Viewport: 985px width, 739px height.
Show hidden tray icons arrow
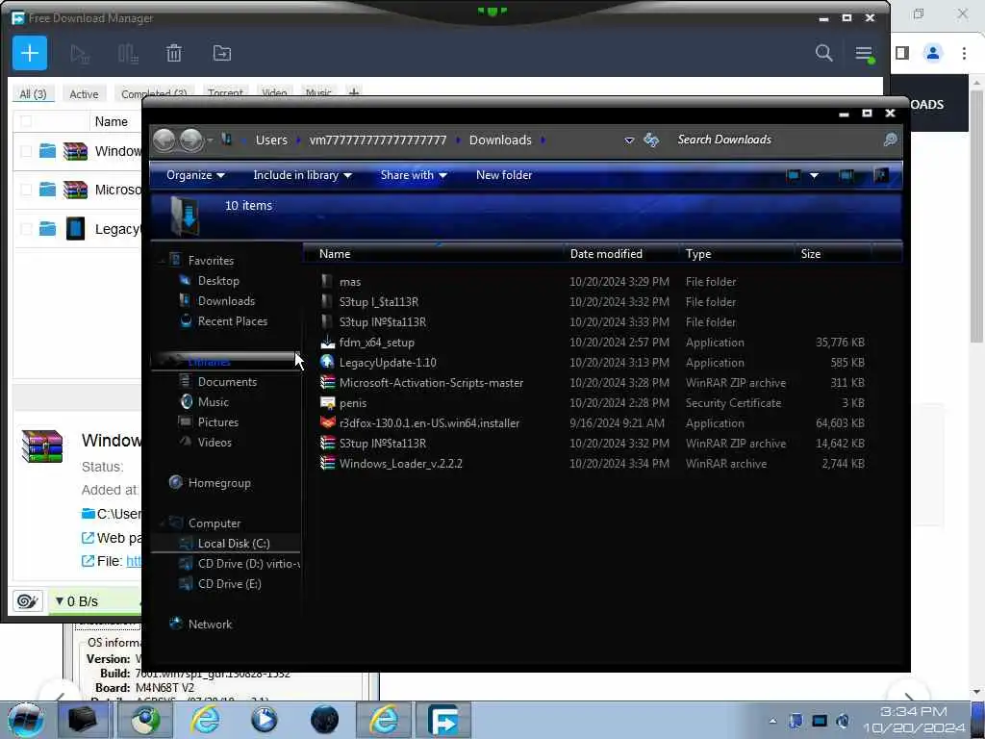[772, 721]
